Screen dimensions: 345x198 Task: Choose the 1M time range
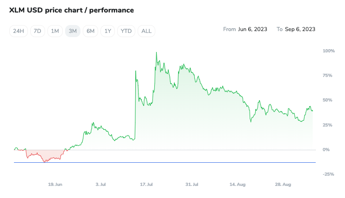coord(55,31)
